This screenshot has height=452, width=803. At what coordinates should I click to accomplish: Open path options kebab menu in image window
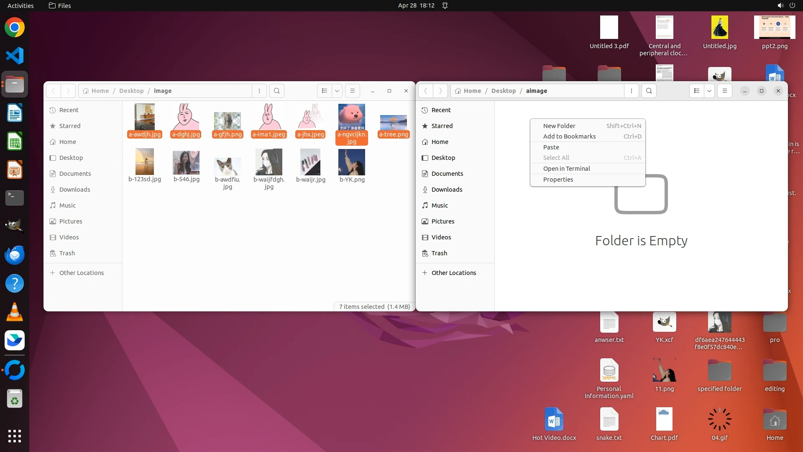point(259,91)
